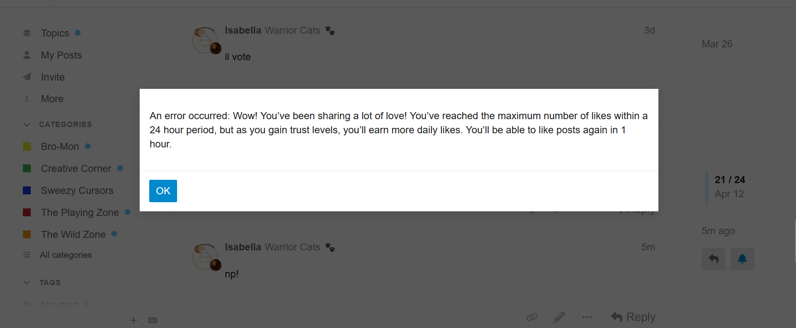Click the reply arrow icon in the timeline
Screen dimensions: 796x328
coord(713,259)
